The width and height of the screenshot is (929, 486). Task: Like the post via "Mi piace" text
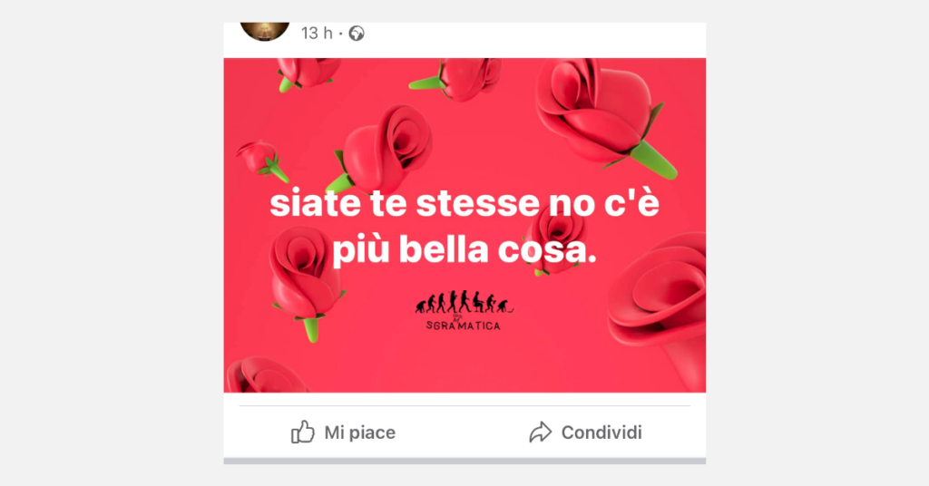tap(359, 433)
